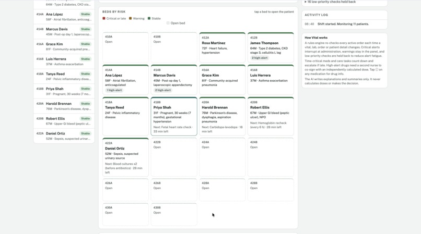Click the Stable badge beside Daniel Ortiz

click(86, 133)
